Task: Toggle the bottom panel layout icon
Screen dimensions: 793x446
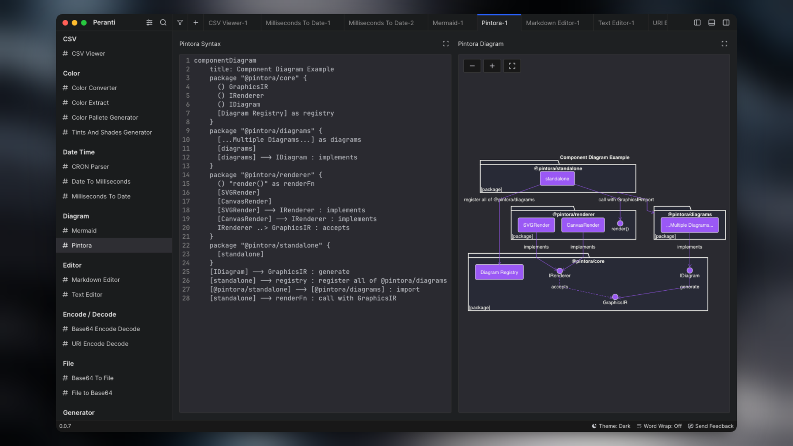Action: click(712, 23)
